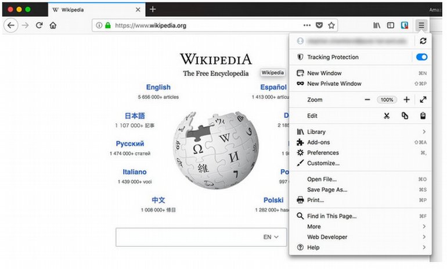Bookmark this page with the star icon

click(331, 26)
